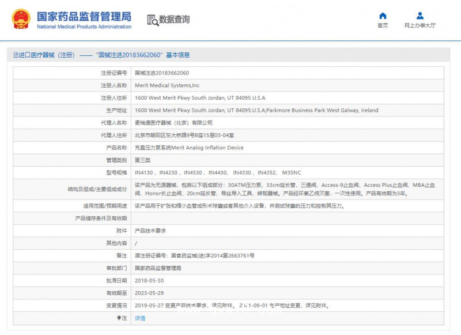
Task: Open 进口医疗器械（注册）breadcrumb link
Action: tap(46, 55)
